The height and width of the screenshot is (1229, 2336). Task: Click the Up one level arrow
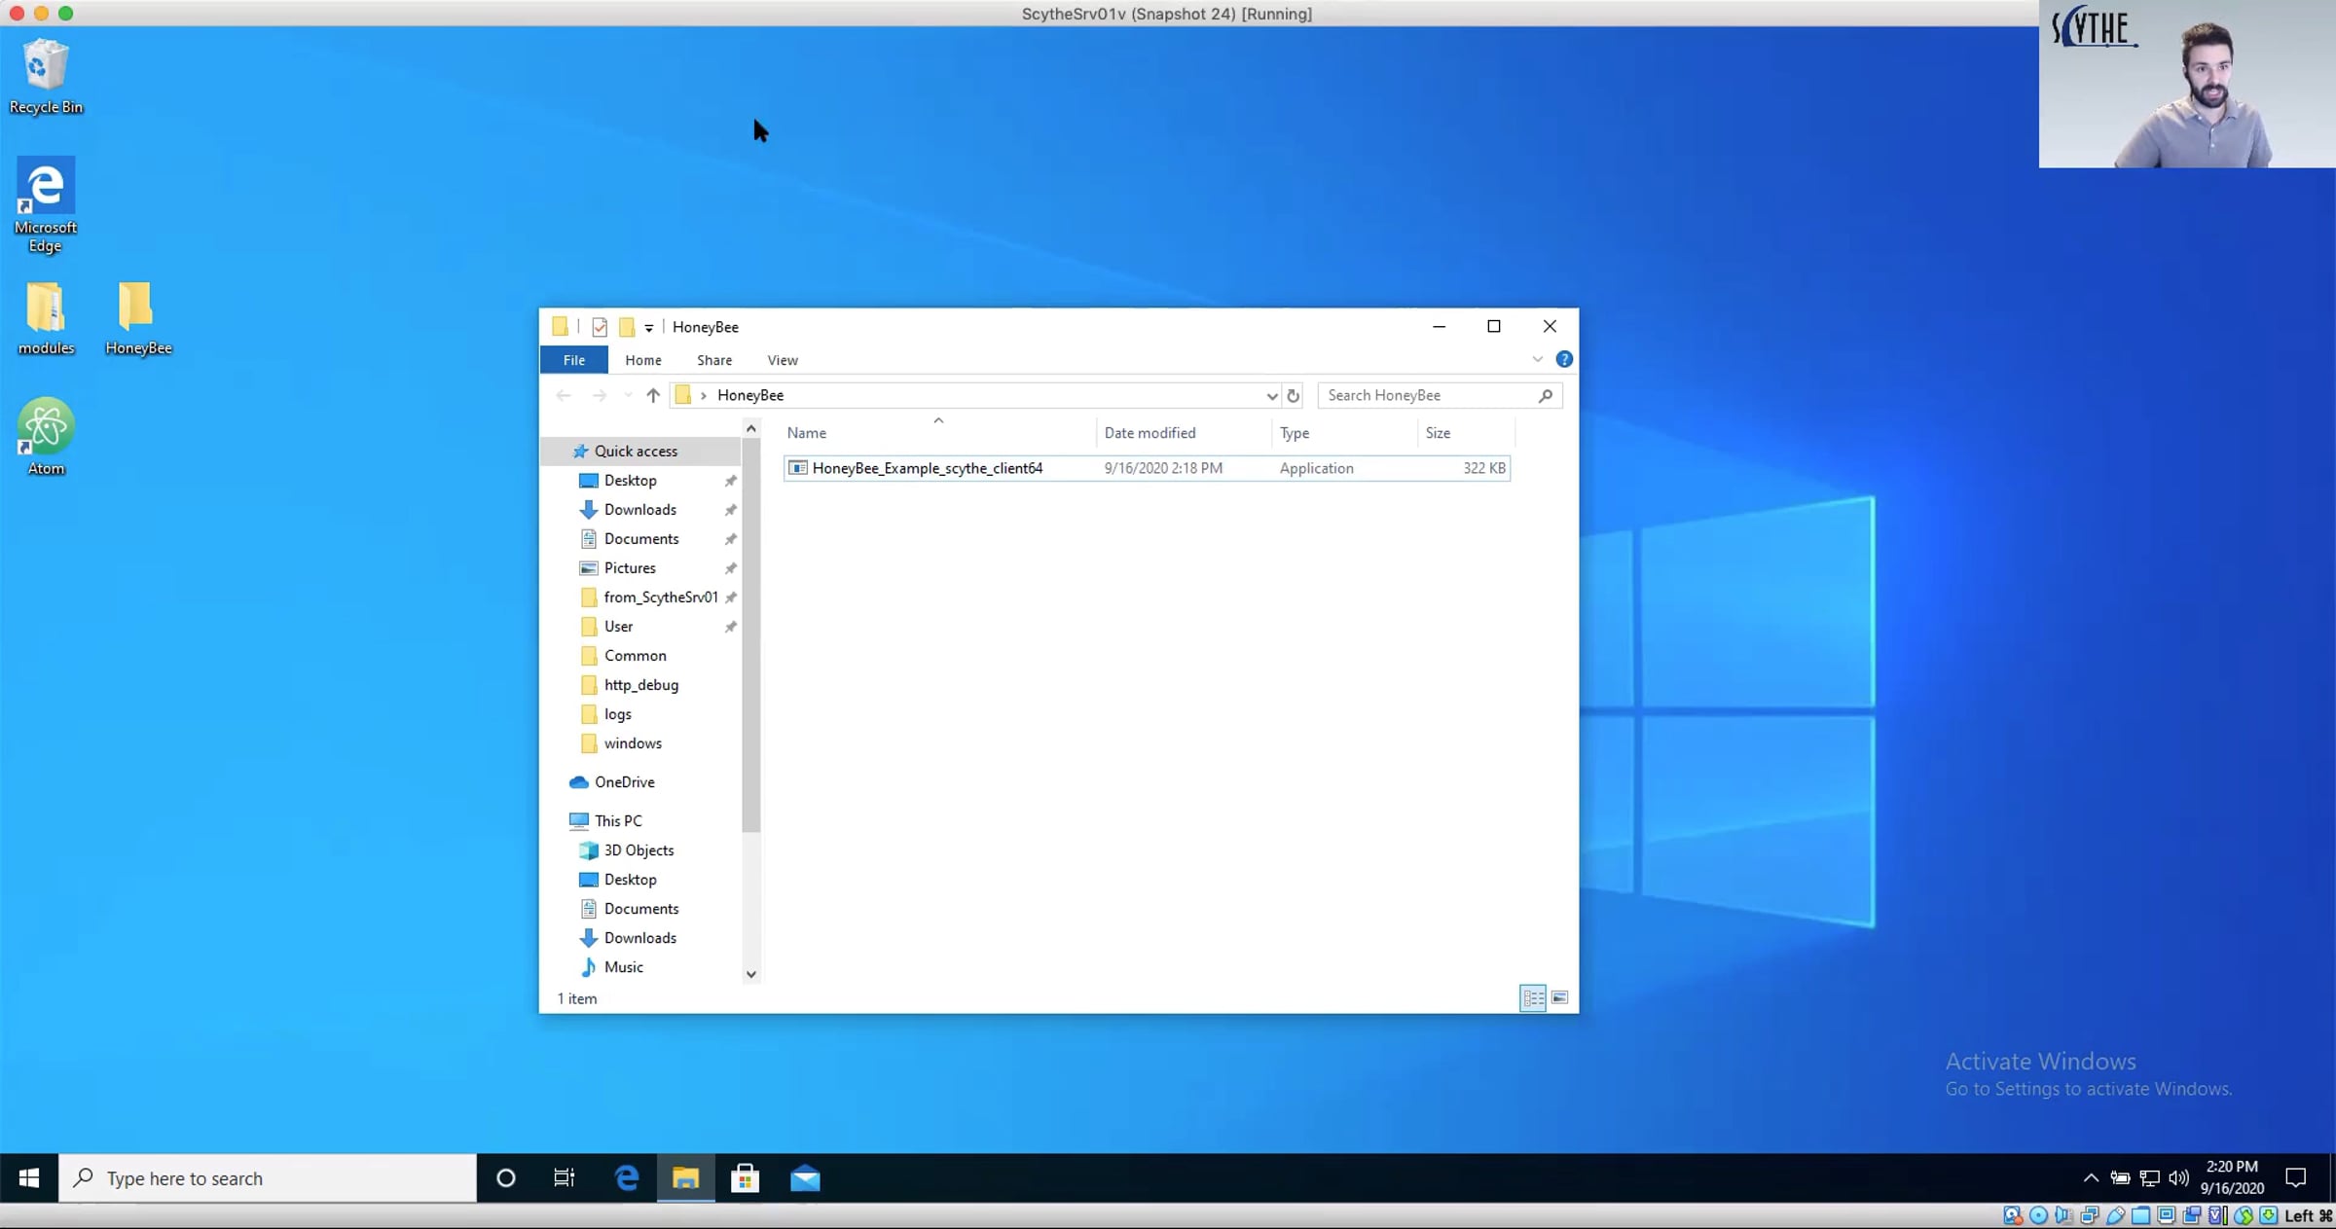pos(653,395)
